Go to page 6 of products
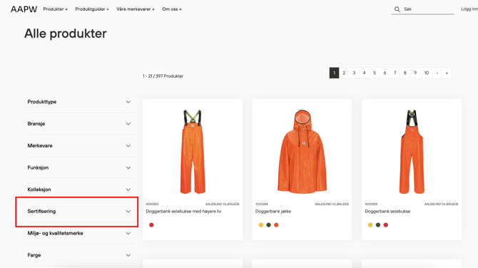 [x=385, y=73]
